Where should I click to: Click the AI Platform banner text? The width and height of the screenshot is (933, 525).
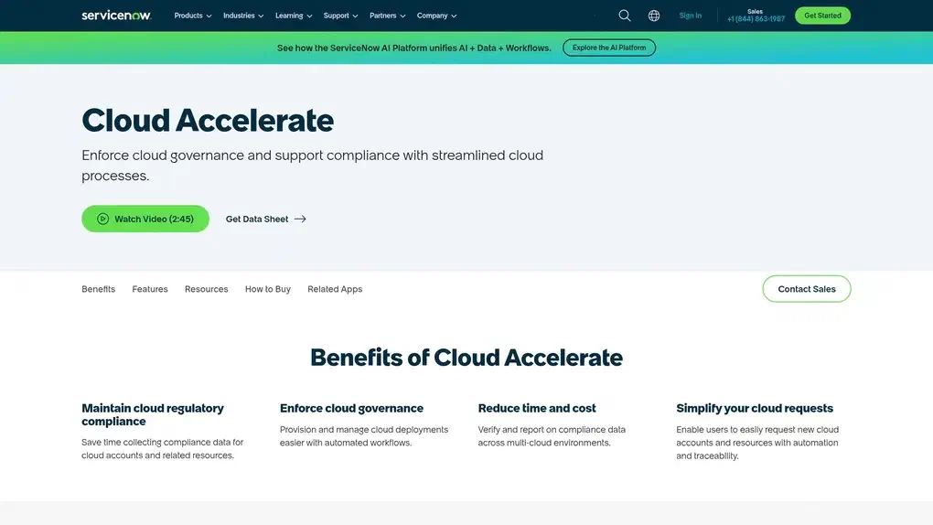(414, 48)
